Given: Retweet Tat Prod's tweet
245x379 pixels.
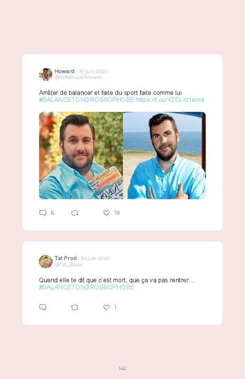Looking at the screenshot, I should (x=74, y=307).
